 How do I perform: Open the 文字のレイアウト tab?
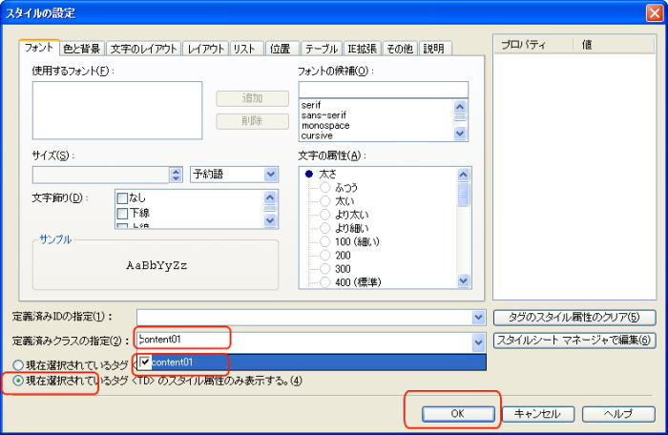click(142, 48)
